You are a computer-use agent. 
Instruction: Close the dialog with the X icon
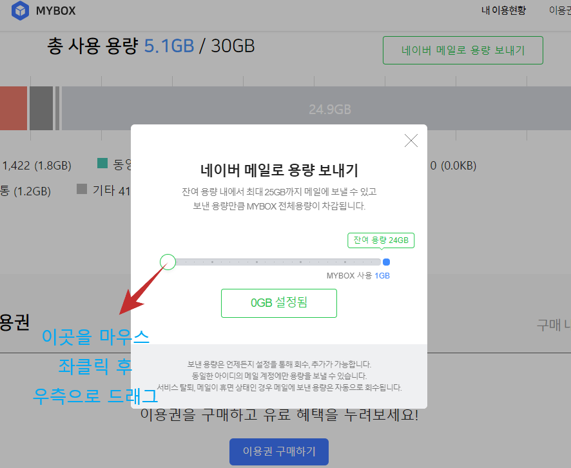pyautogui.click(x=411, y=141)
